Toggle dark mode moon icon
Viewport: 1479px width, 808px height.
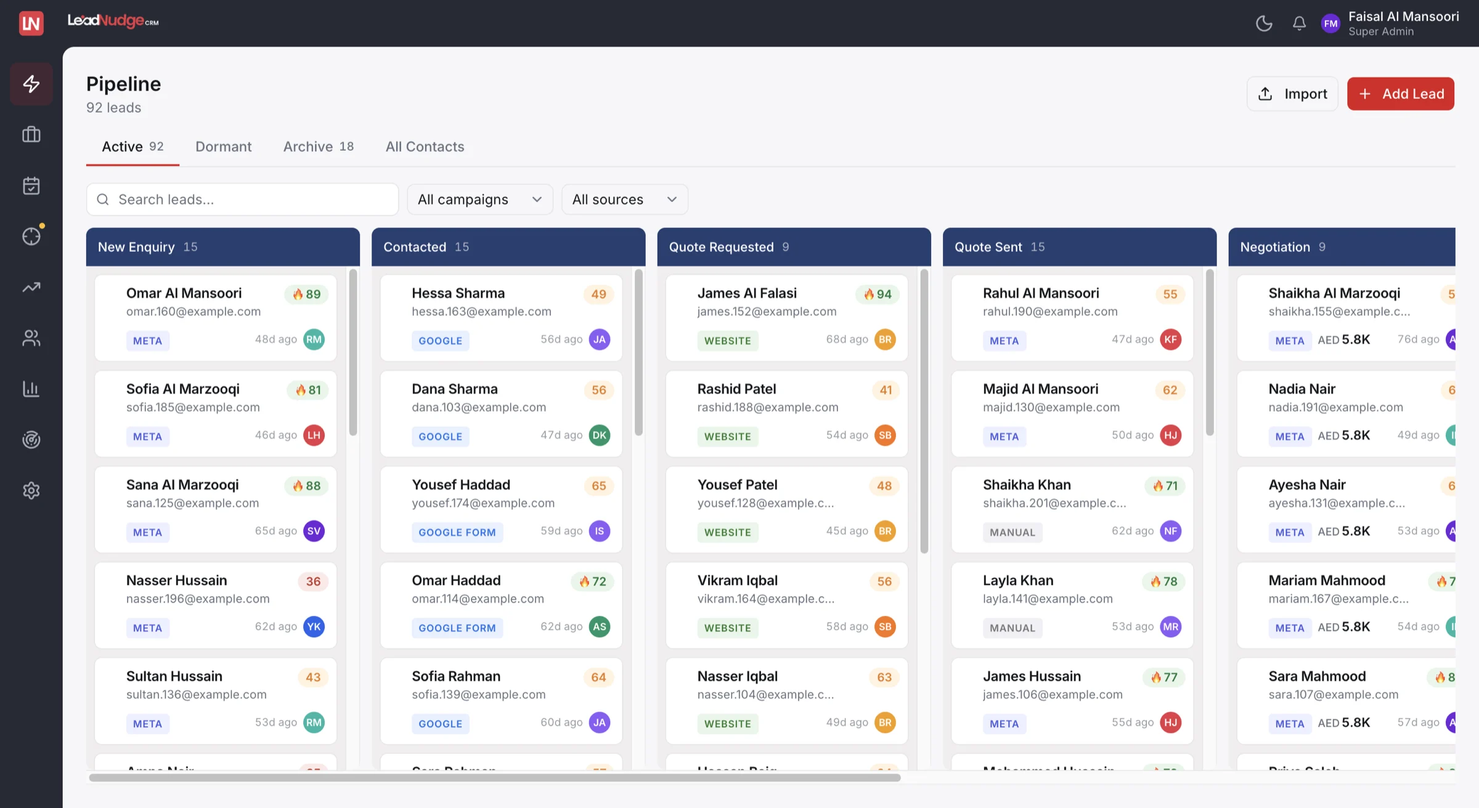coord(1264,23)
